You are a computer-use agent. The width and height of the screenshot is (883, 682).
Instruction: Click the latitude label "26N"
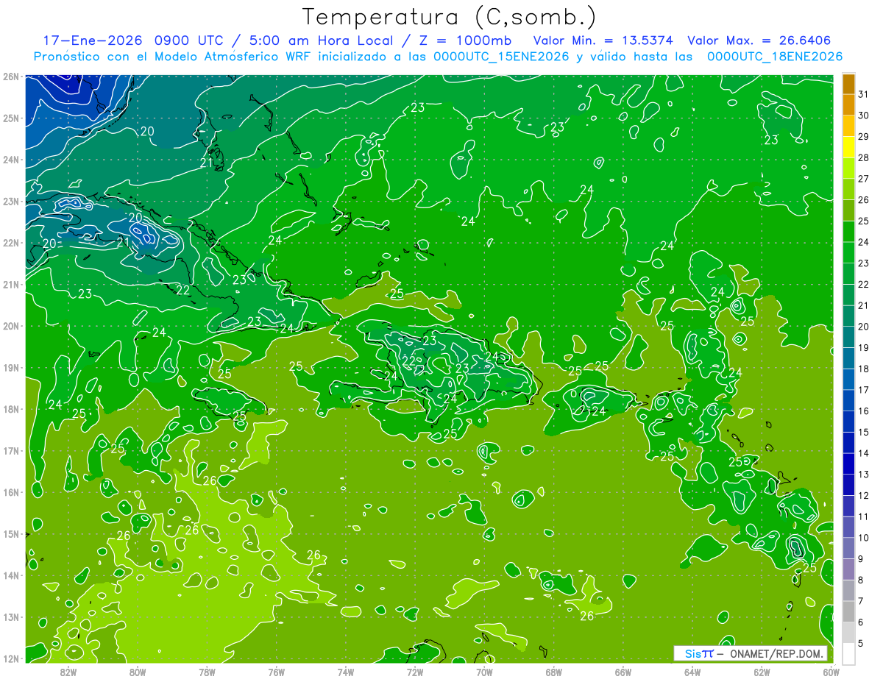point(11,77)
